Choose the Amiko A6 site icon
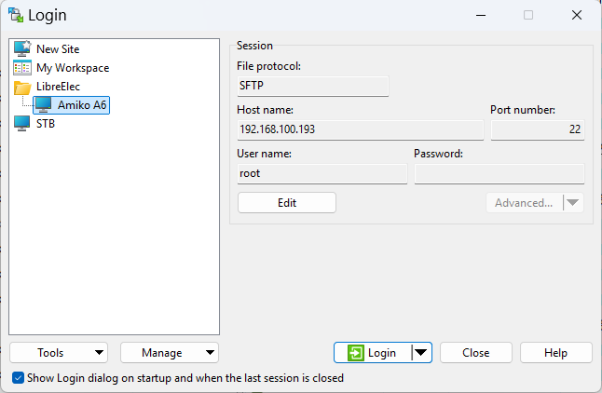 tap(43, 105)
